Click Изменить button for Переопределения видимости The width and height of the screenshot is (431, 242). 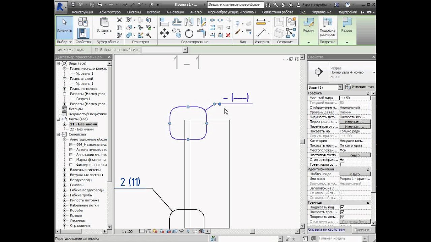(355, 122)
